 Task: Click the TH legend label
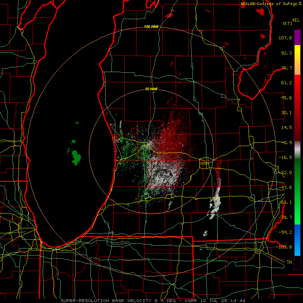point(289,262)
